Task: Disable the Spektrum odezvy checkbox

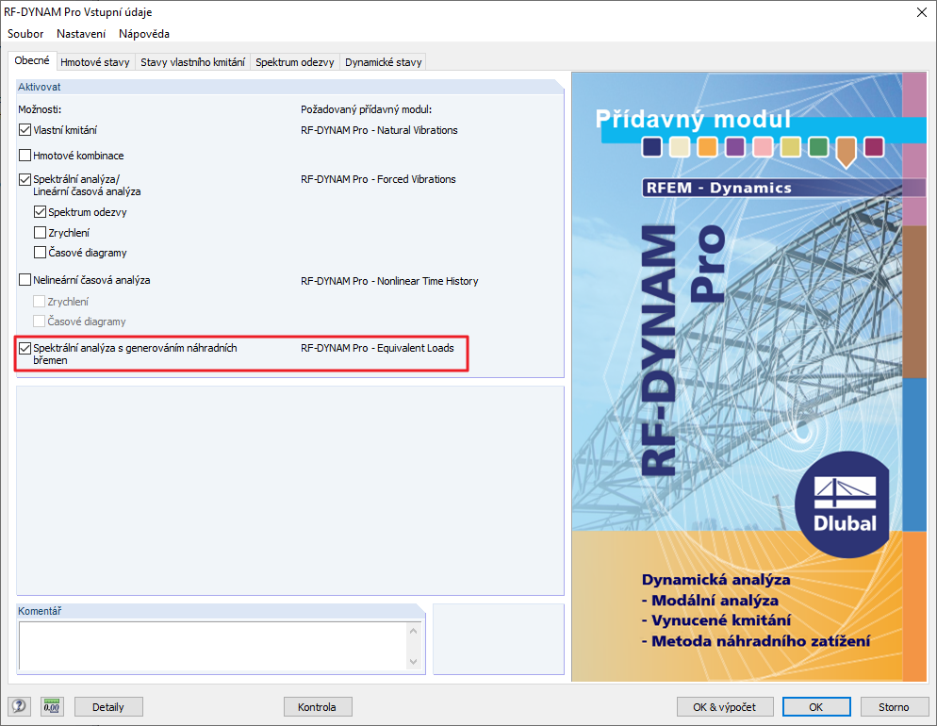Action: tap(40, 212)
